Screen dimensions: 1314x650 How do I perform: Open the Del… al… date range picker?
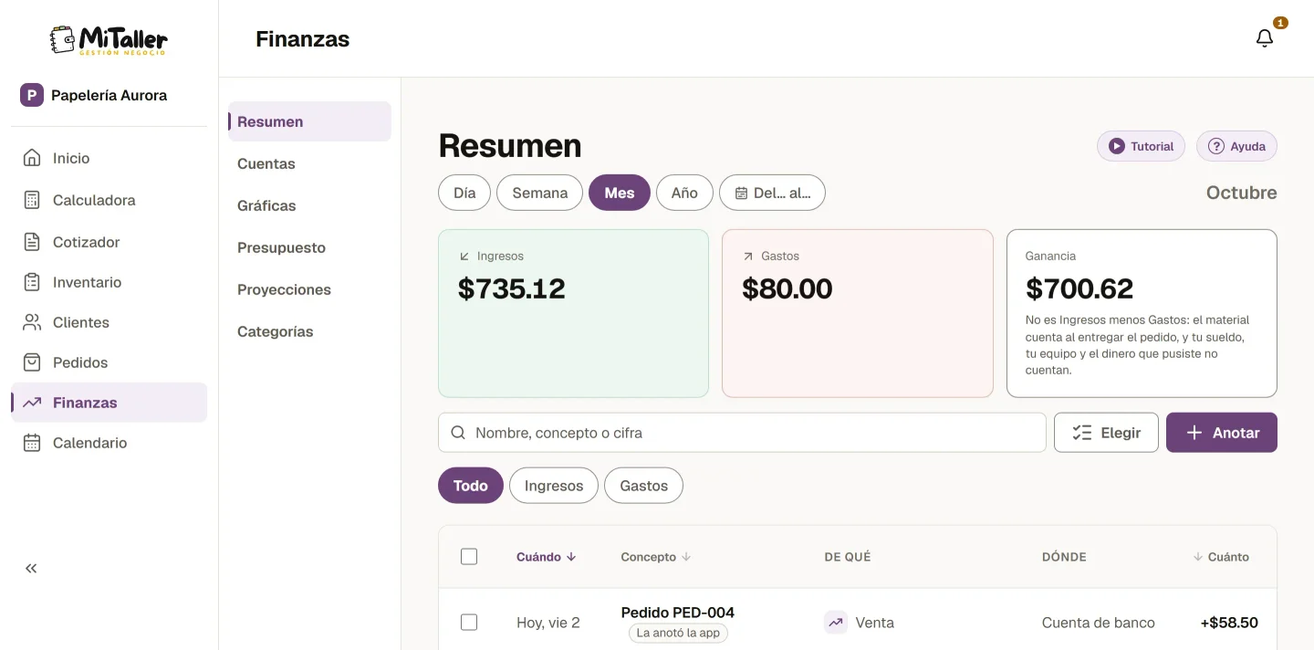tap(772, 193)
